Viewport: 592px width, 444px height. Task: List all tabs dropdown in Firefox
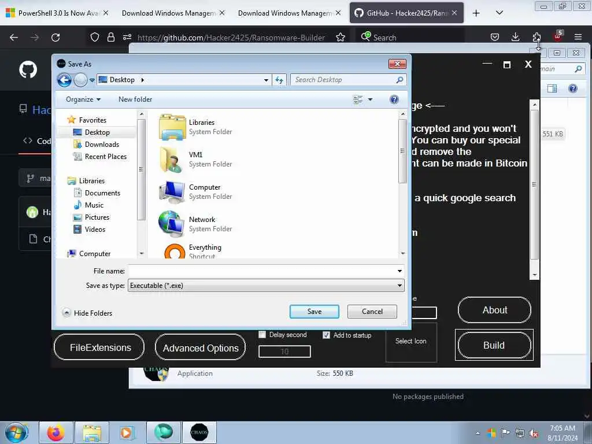pos(499,13)
